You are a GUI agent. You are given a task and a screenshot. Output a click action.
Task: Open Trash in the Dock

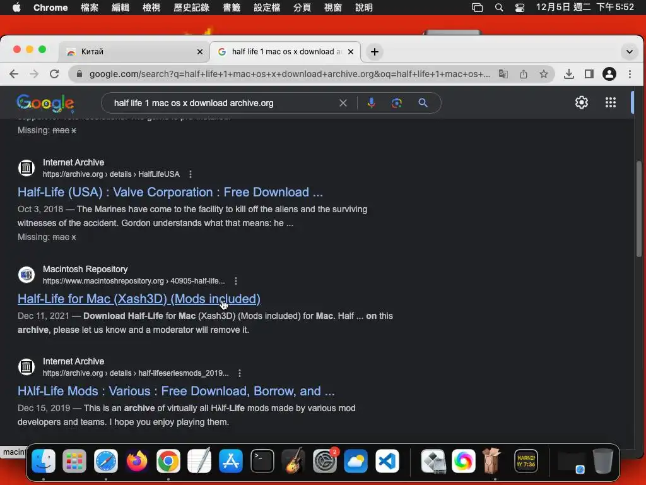pos(602,460)
